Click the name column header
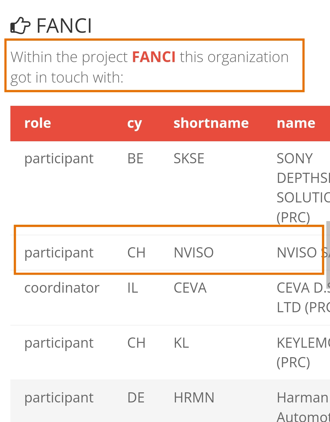 click(x=296, y=123)
